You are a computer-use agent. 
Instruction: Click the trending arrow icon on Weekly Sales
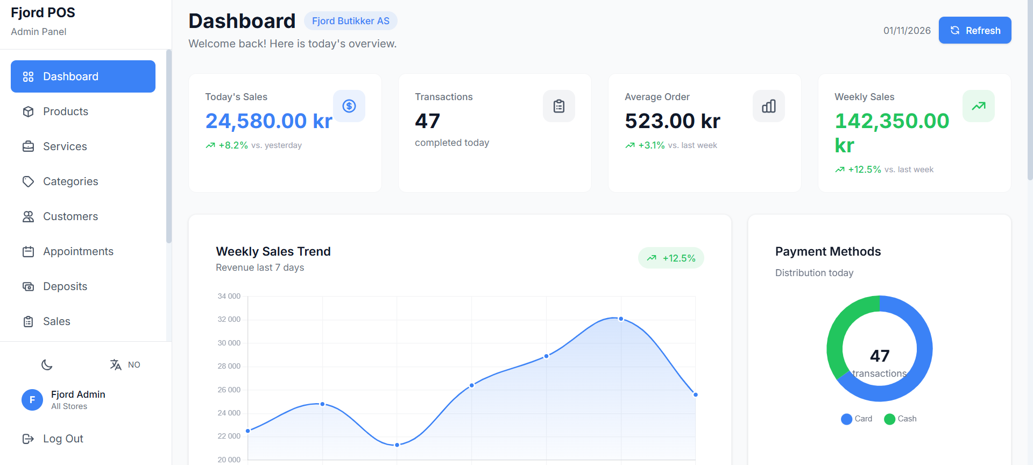point(978,106)
